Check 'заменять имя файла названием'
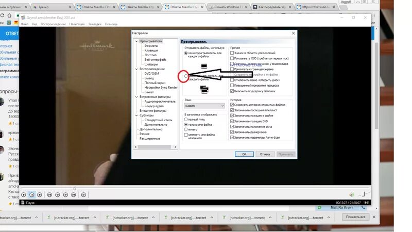Image resolution: width=412 pixels, height=232 pixels. [x=186, y=135]
